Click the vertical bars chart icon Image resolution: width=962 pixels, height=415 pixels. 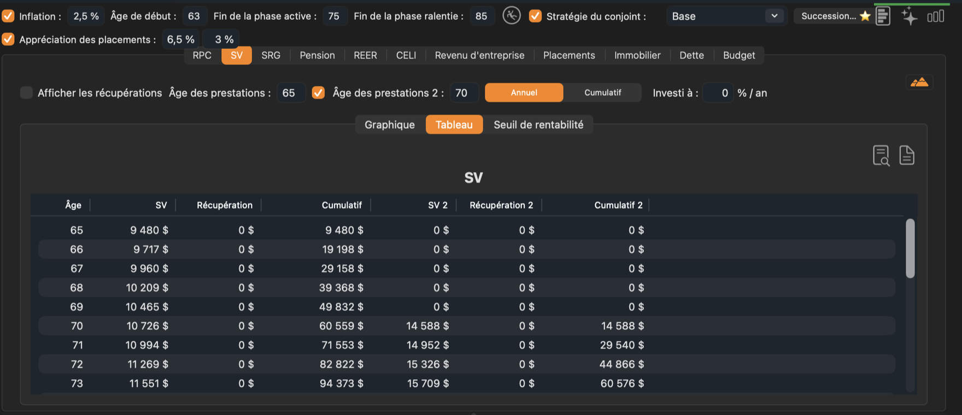point(936,16)
